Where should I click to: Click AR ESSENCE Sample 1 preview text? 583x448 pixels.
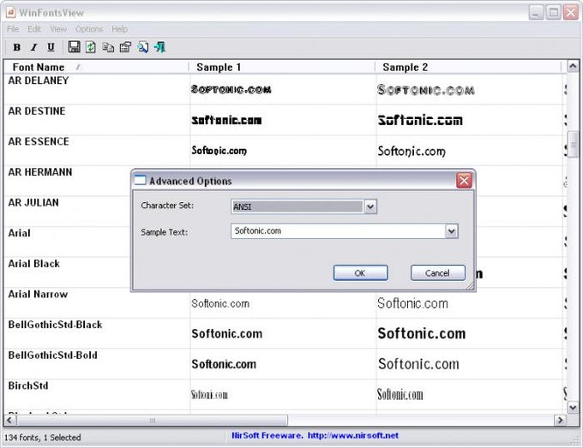click(x=219, y=151)
